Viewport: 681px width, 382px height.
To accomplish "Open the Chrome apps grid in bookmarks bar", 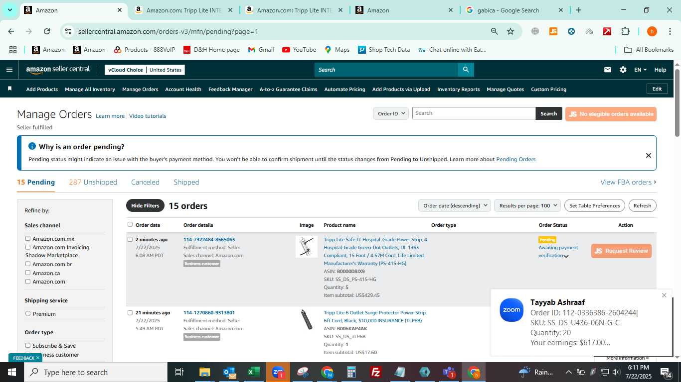I will 13,50.
